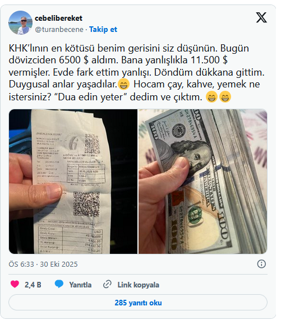Click the ÖS 6:33 · 30 Eki 2025 timestamp

pos(43,264)
